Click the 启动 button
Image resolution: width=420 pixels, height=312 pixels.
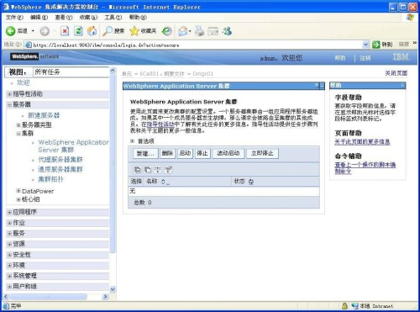185,154
